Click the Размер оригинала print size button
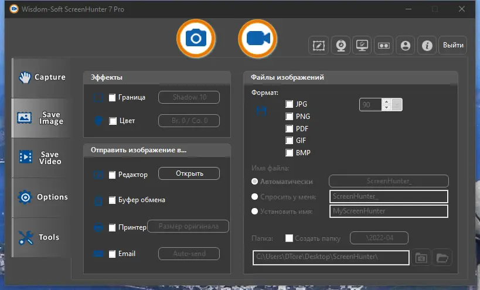480x290 pixels. point(188,226)
